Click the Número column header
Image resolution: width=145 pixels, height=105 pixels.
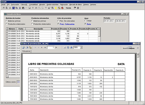12,29
